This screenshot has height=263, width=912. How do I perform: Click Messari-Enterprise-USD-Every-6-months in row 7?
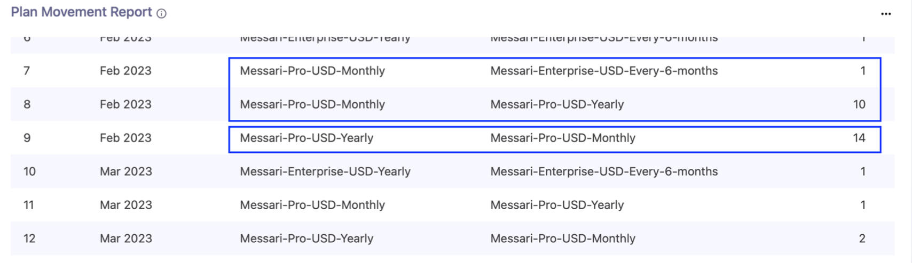[x=604, y=71]
